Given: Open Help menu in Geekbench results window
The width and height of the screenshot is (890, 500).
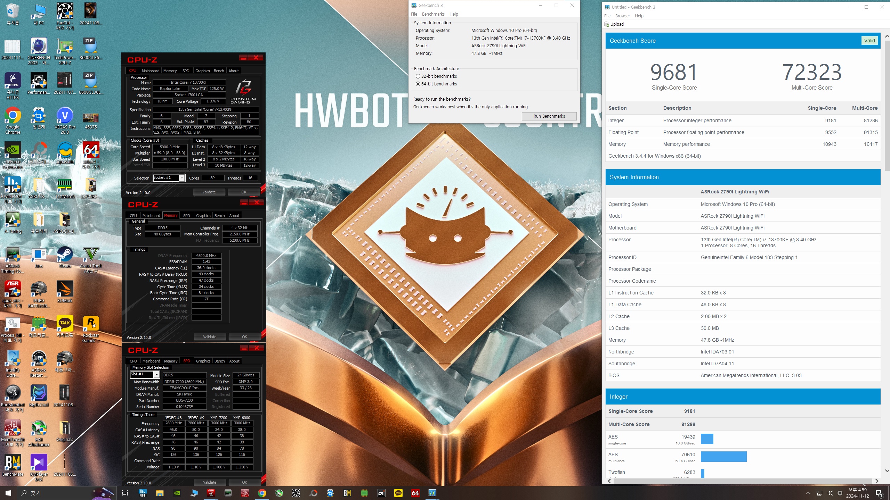Looking at the screenshot, I should pyautogui.click(x=639, y=16).
